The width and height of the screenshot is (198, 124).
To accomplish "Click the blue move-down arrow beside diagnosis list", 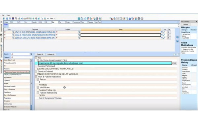I will [178, 41].
